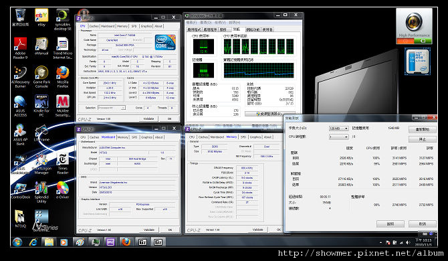Open 檢視(V) menu in Task Manager
Screen dimensions: 448x261
click(220, 22)
